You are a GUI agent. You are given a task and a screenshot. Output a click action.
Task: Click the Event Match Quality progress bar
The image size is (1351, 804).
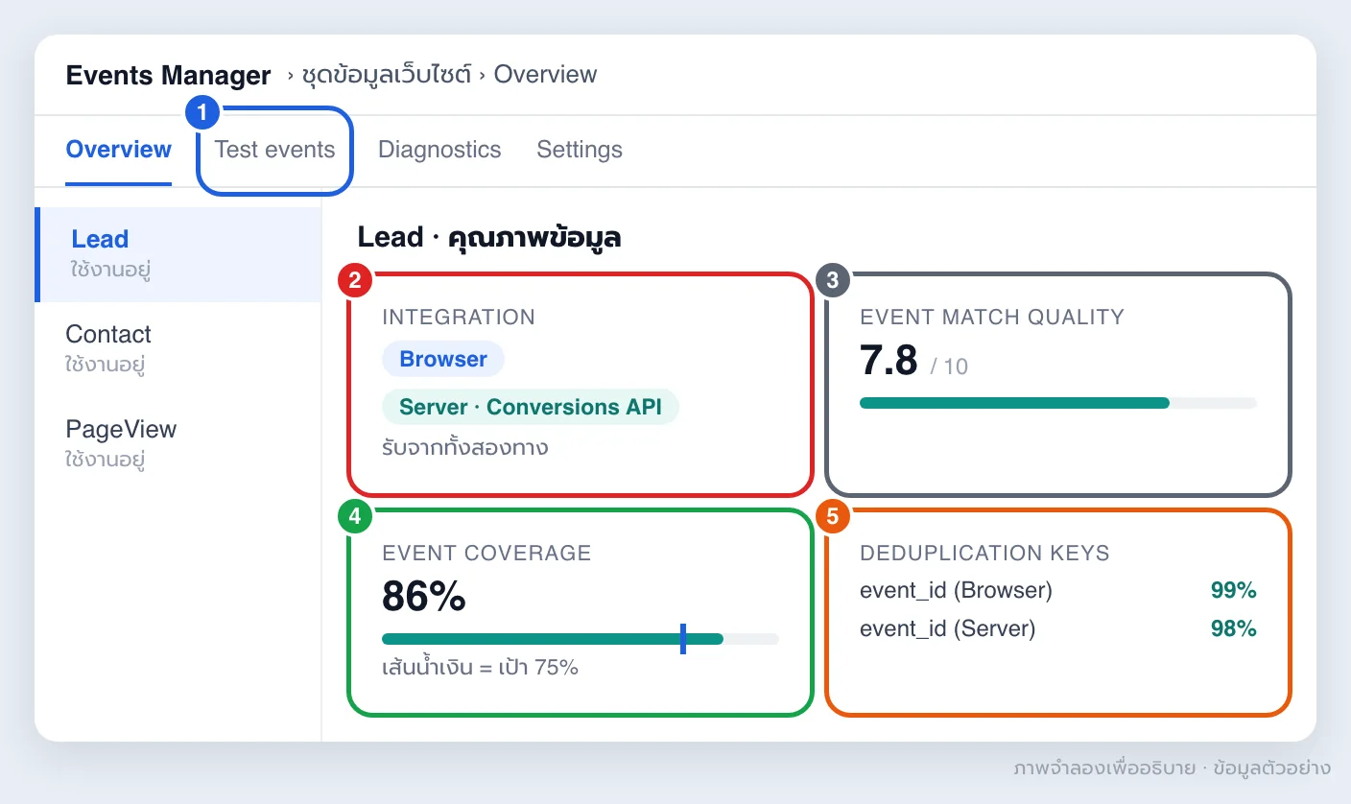tap(1058, 403)
